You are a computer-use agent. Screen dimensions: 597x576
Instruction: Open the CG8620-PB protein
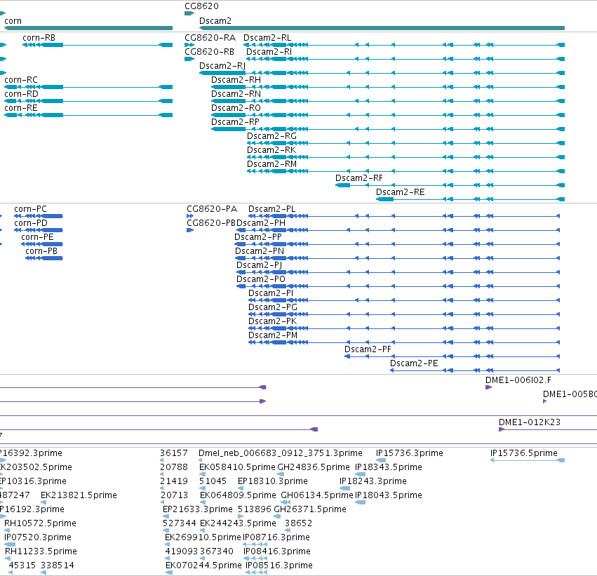(x=190, y=230)
